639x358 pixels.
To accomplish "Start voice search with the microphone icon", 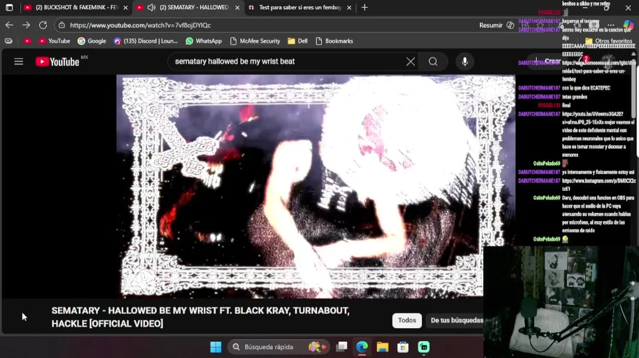I will 465,62.
